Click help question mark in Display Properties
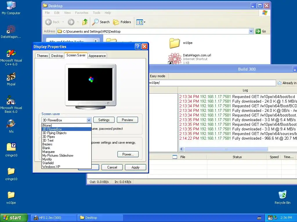The height and width of the screenshot is (222, 297). tap(138, 47)
